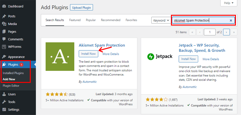Click the (928) ratings count

[72, 95]
